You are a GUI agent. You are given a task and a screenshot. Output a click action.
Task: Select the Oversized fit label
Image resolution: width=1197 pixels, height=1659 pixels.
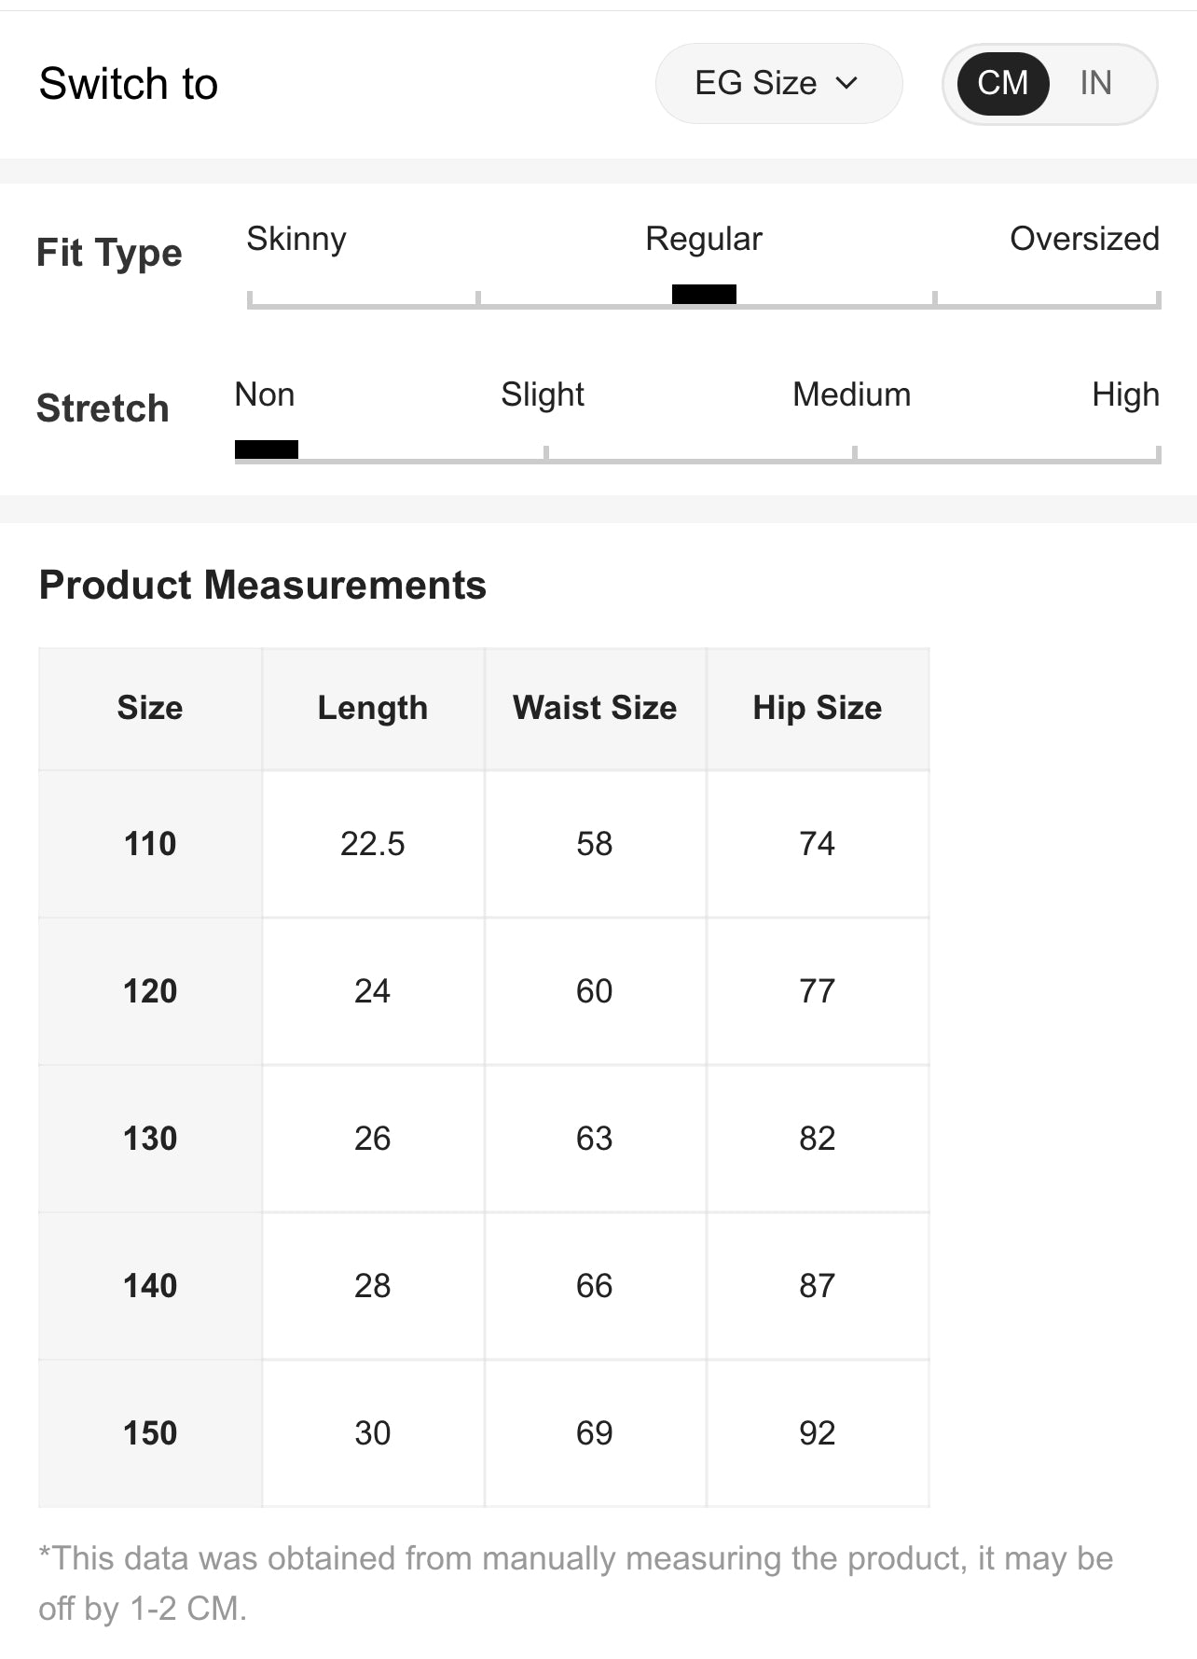(x=1084, y=239)
